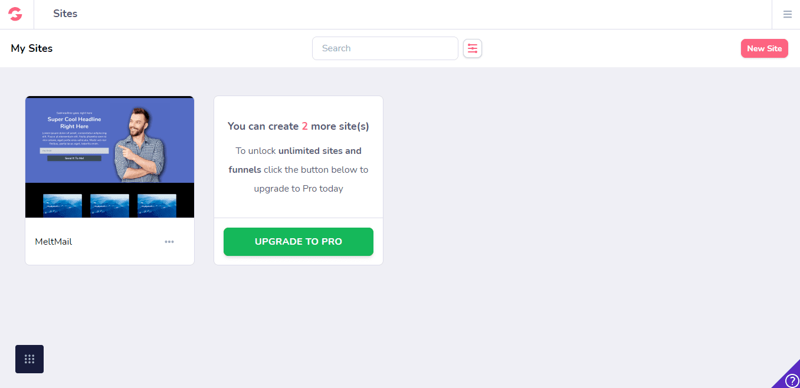
Task: Click the email field in MeltMail preview
Action: click(x=74, y=151)
